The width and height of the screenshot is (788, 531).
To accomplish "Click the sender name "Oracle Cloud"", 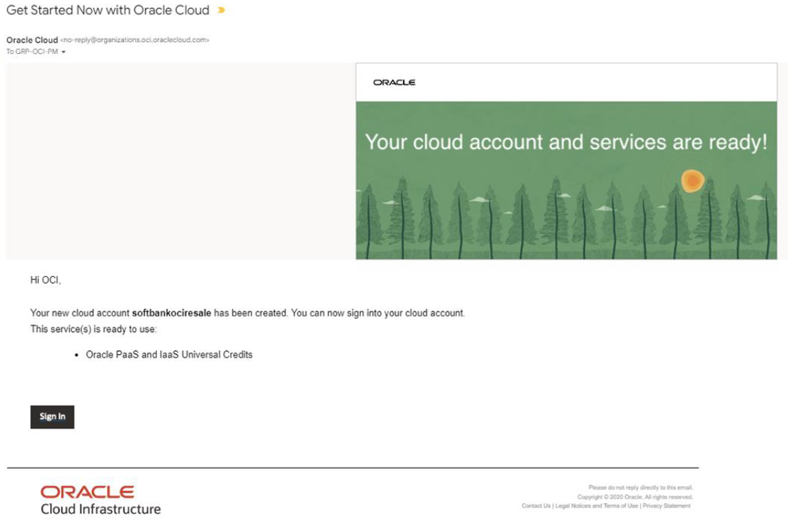I will pos(32,41).
